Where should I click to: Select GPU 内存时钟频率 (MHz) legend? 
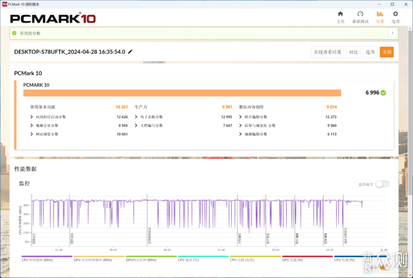tap(99, 258)
